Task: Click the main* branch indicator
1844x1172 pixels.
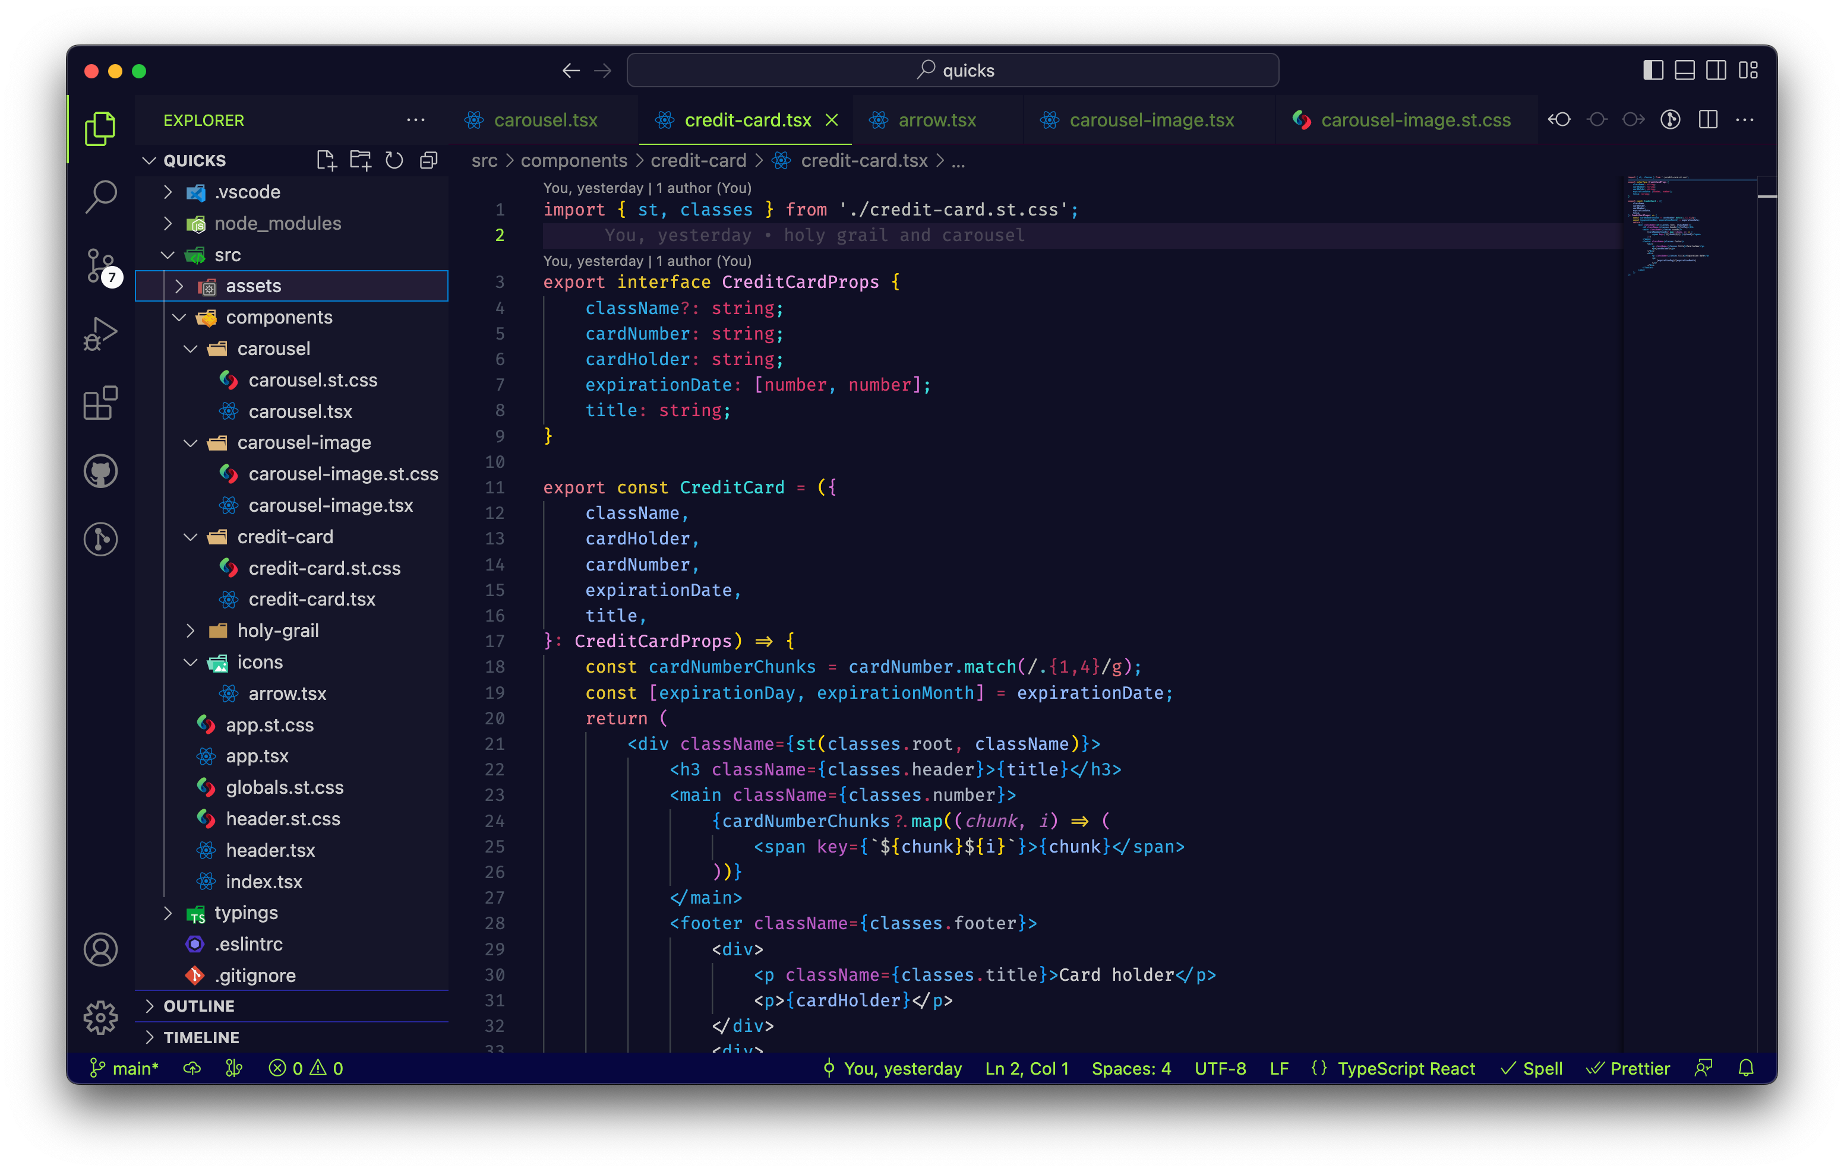Action: point(124,1068)
